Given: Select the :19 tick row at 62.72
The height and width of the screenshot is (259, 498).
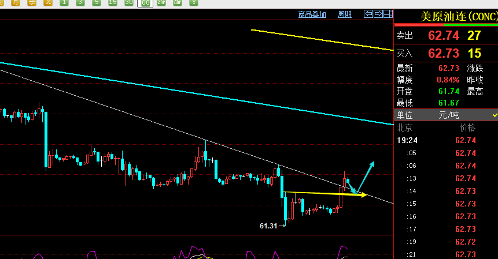Looking at the screenshot, I should tap(446, 242).
